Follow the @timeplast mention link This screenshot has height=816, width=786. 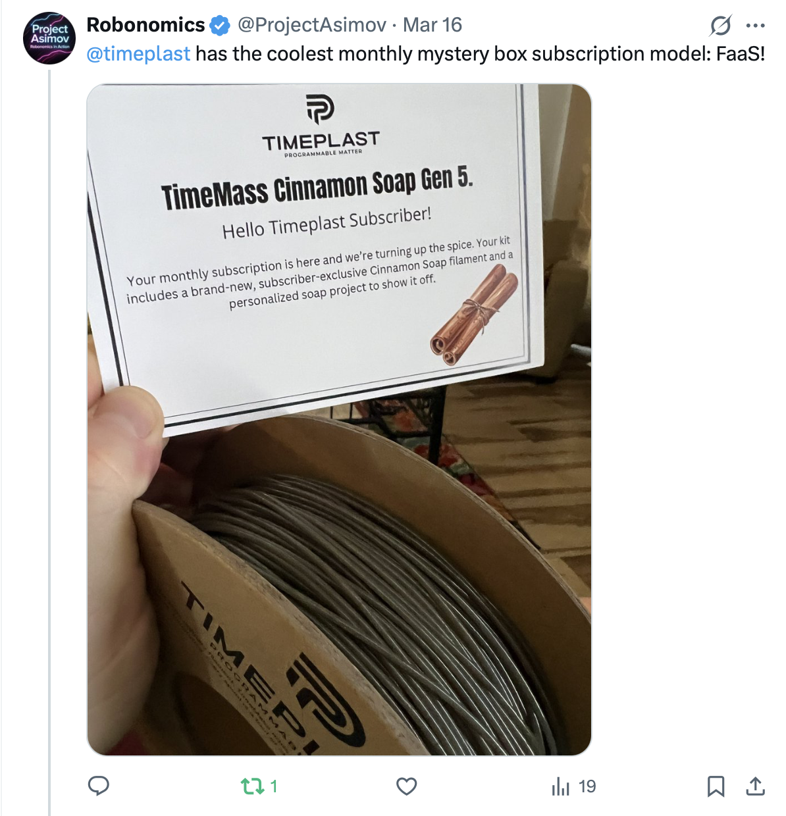tap(138, 53)
